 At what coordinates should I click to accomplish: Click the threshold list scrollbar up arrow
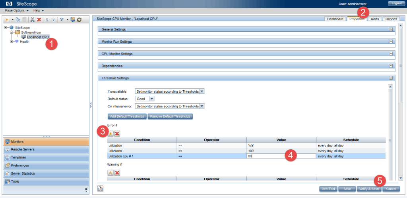point(390,87)
